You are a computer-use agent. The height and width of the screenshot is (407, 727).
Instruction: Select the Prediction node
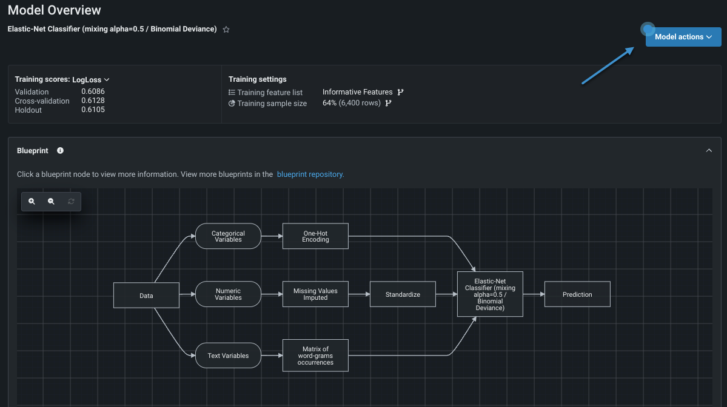tap(577, 294)
